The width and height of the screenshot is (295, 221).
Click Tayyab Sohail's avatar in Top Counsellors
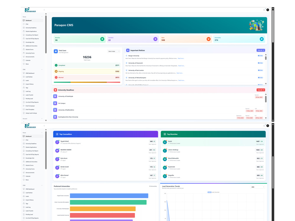tap(57, 142)
